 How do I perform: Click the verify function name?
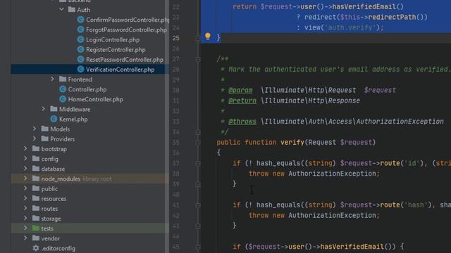coord(292,142)
